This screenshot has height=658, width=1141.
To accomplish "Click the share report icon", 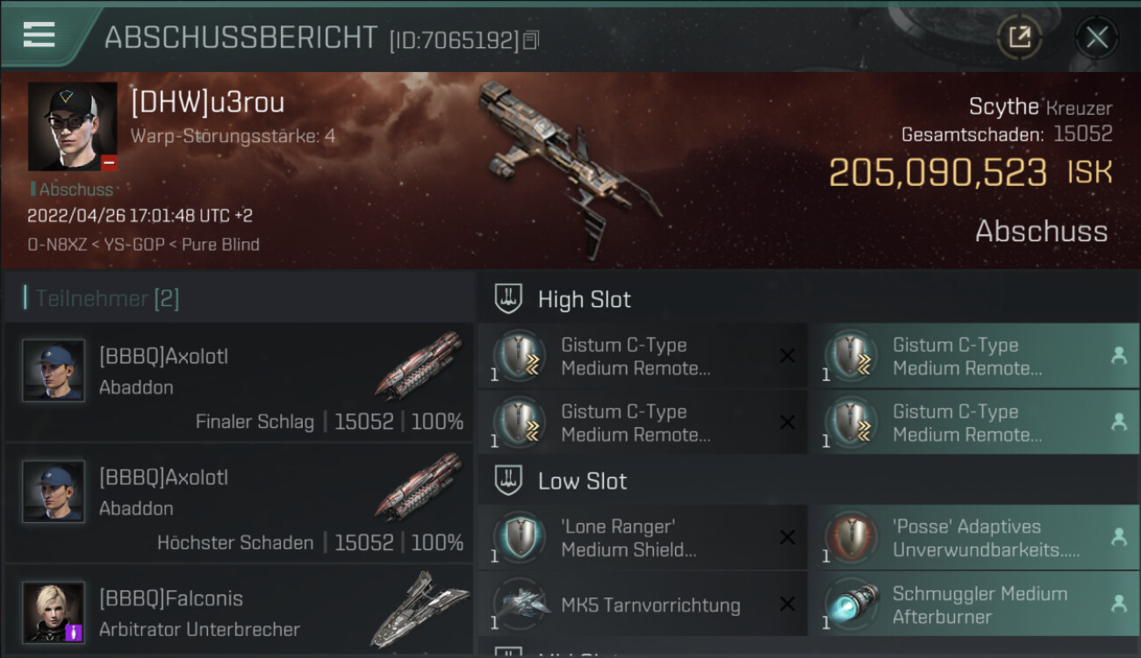I will [1019, 37].
